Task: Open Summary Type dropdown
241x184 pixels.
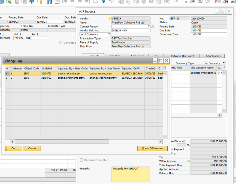Action: pyautogui.click(x=224, y=63)
